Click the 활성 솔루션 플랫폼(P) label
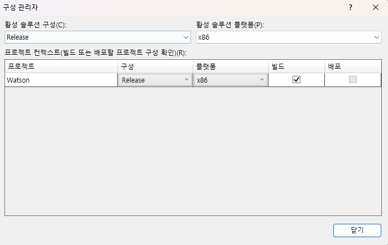 230,25
